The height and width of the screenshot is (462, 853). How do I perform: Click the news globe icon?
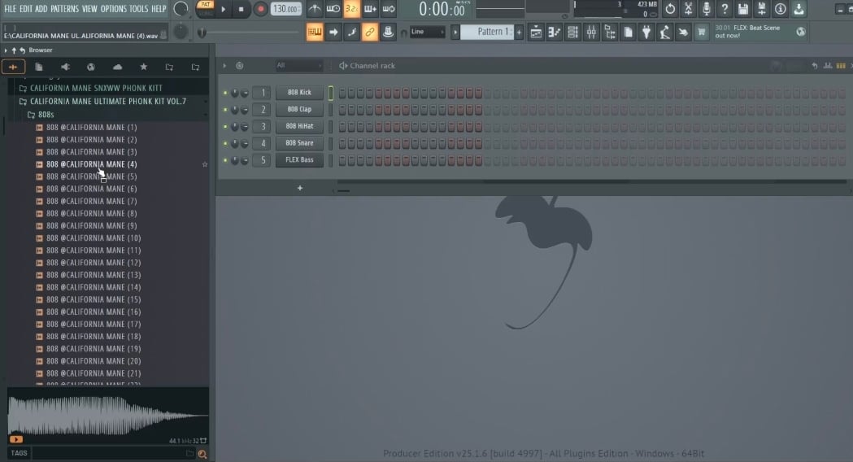click(801, 32)
